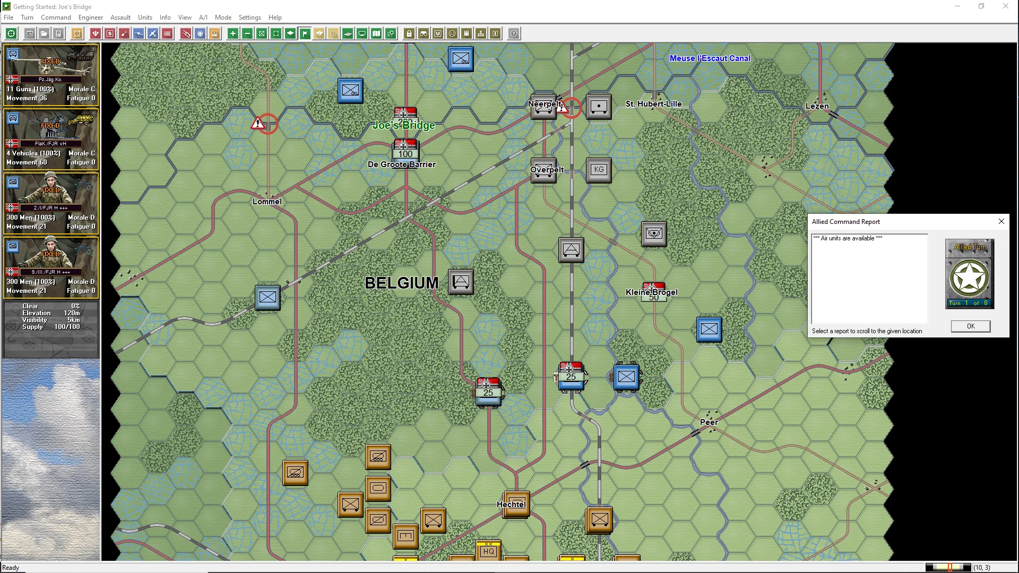Click the 'U' square toolbar icon
Image resolution: width=1019 pixels, height=573 pixels.
tap(438, 34)
